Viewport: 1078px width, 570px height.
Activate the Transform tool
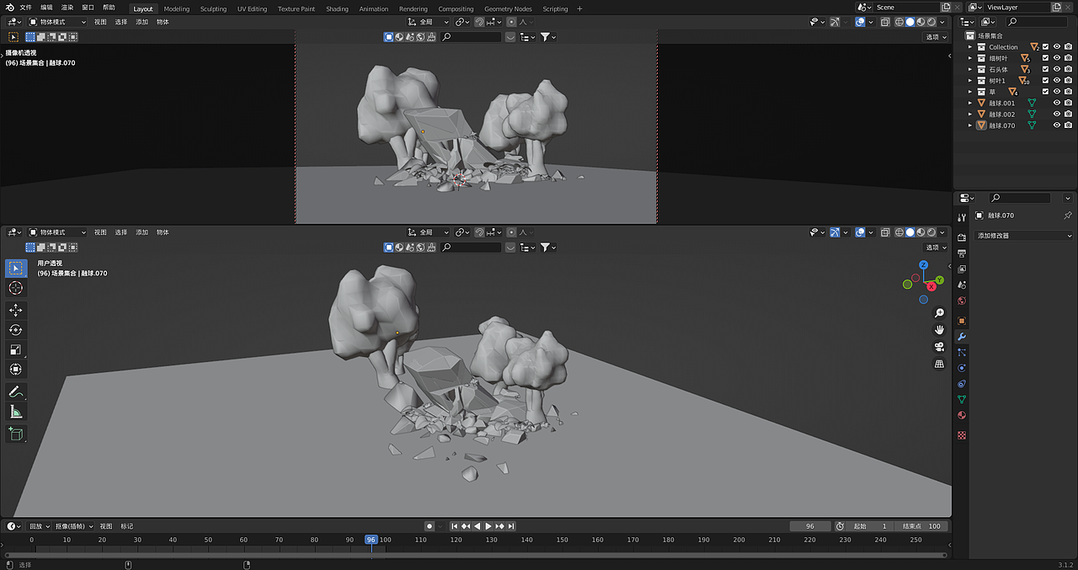16,369
